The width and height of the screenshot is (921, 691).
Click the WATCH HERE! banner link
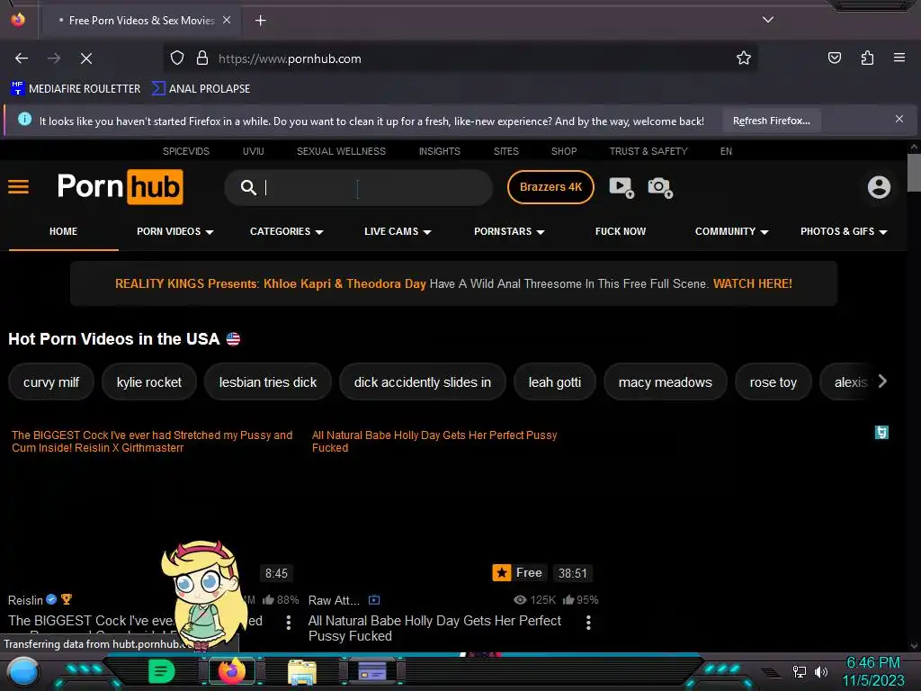[753, 283]
